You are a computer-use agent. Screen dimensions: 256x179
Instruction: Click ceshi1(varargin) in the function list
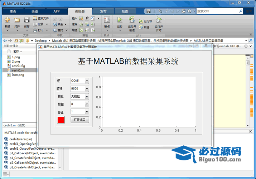(20, 139)
